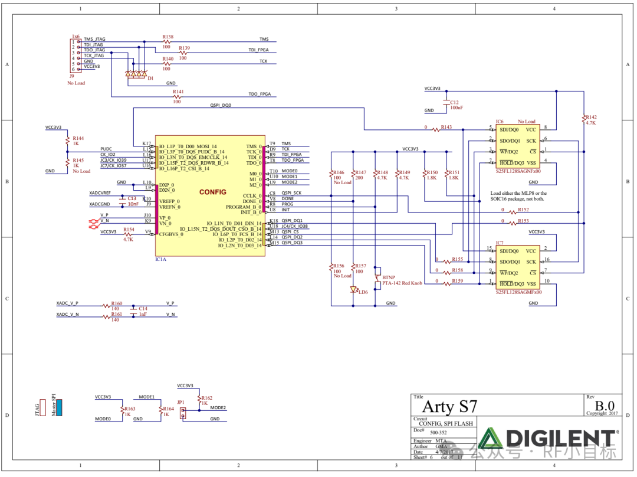Click the PUDC net label
The image size is (637, 477).
(x=106, y=149)
